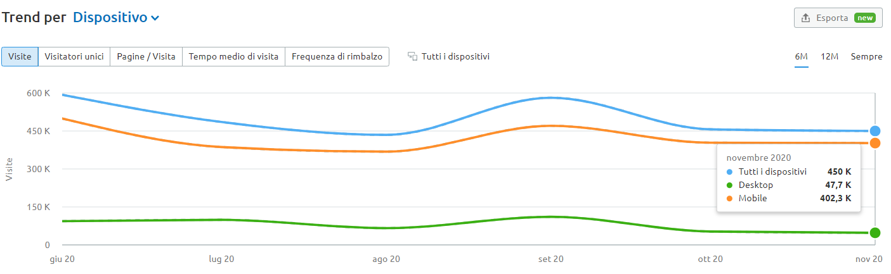This screenshot has width=891, height=274.
Task: Show Pagine / Visita metric
Action: [146, 56]
